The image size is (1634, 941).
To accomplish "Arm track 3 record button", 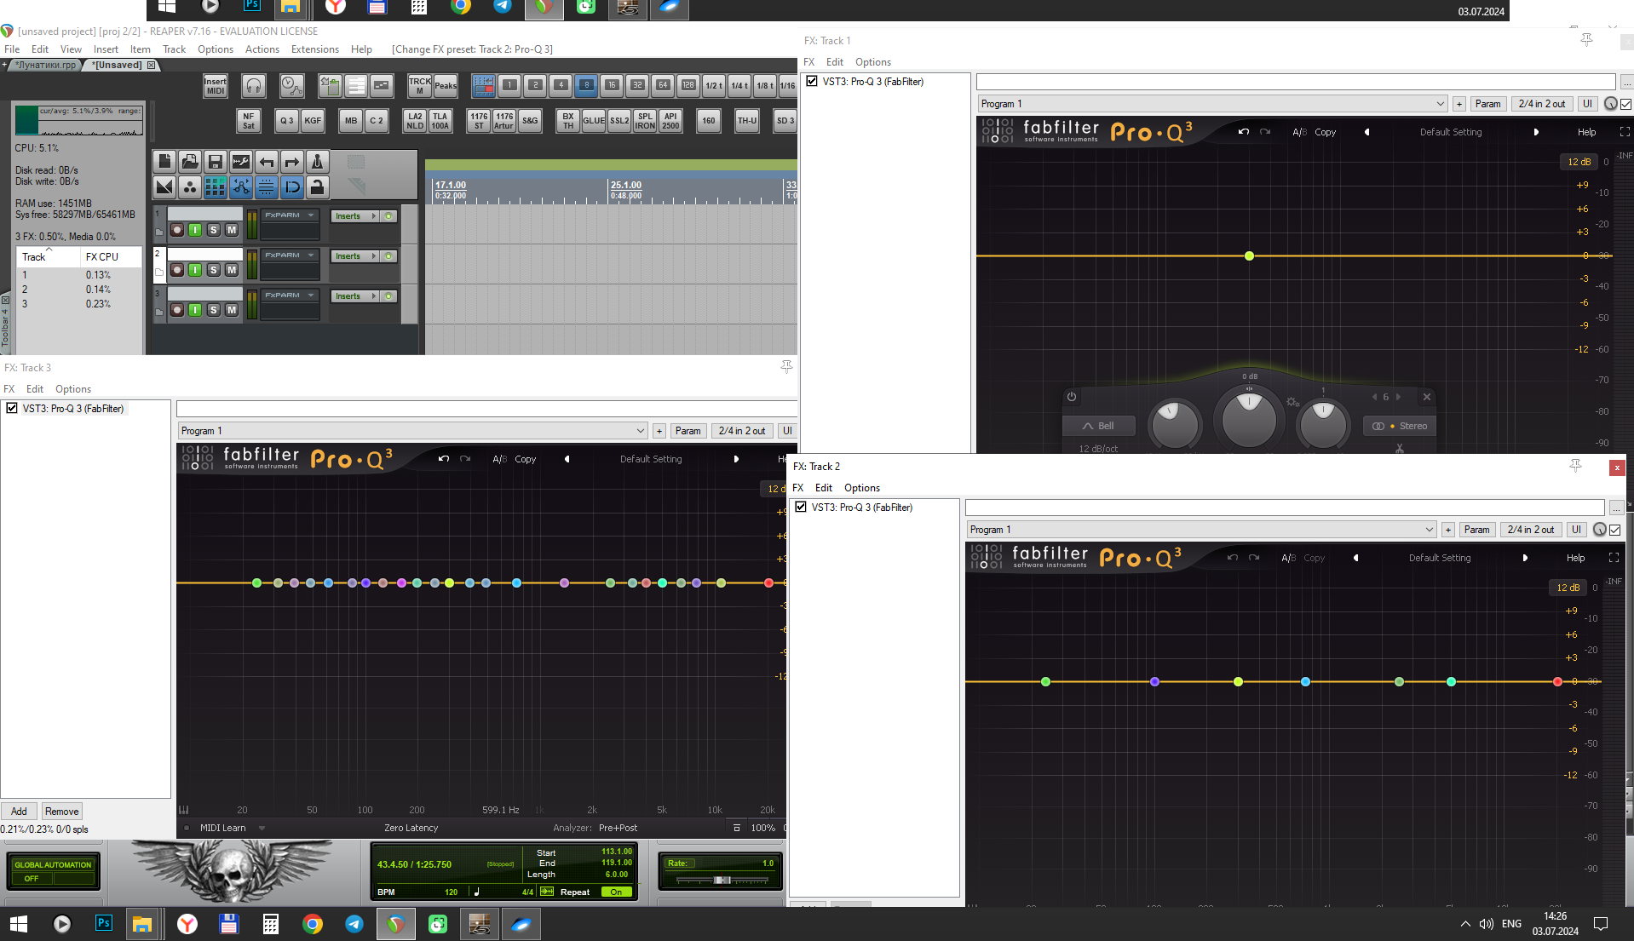I will point(177,310).
